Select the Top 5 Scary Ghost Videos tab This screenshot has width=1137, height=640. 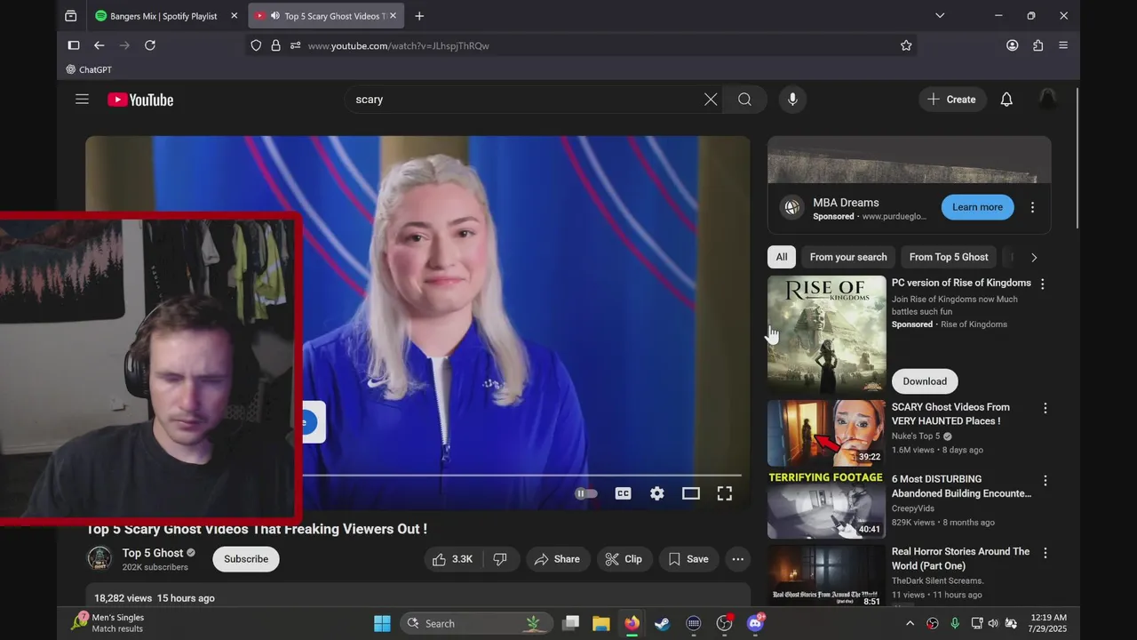(324, 16)
